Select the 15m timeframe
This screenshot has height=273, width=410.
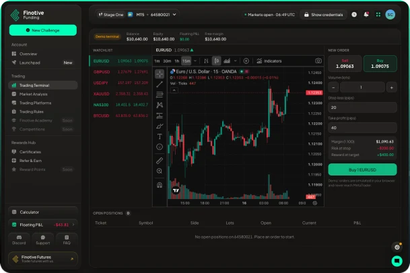pyautogui.click(x=186, y=61)
